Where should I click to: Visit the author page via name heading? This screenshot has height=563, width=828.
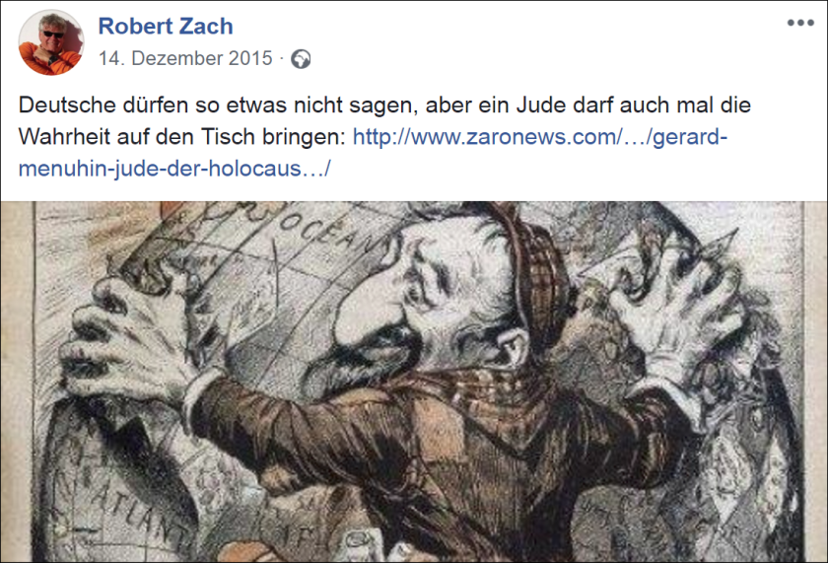coord(166,27)
